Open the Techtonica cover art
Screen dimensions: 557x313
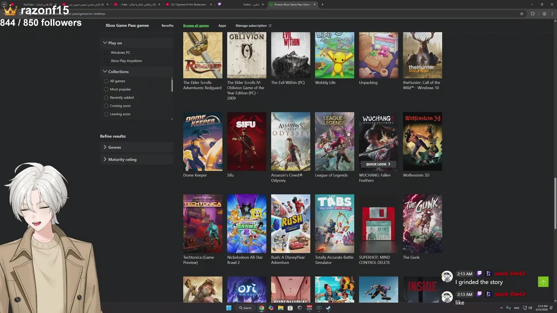point(203,224)
